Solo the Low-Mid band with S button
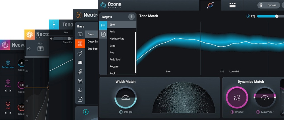The image size is (284, 120). (x=222, y=72)
